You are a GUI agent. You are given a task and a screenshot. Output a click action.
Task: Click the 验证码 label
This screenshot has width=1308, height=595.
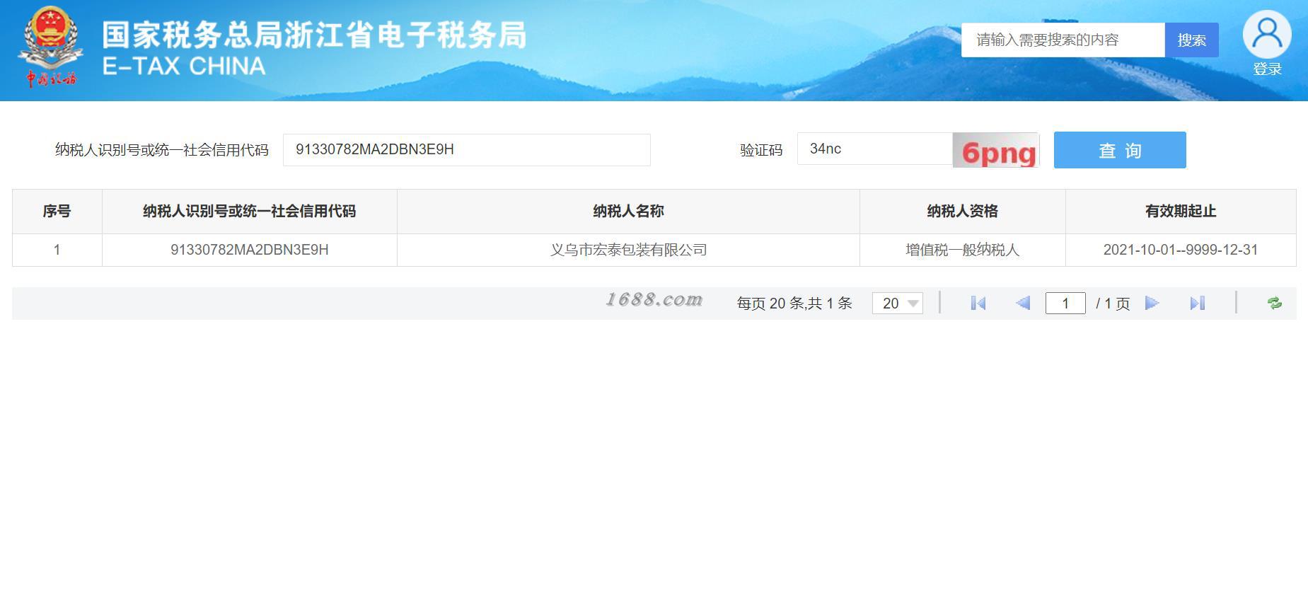(x=761, y=150)
